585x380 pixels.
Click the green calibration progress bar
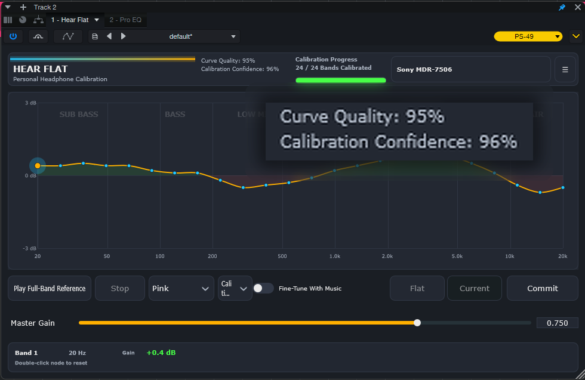point(341,80)
